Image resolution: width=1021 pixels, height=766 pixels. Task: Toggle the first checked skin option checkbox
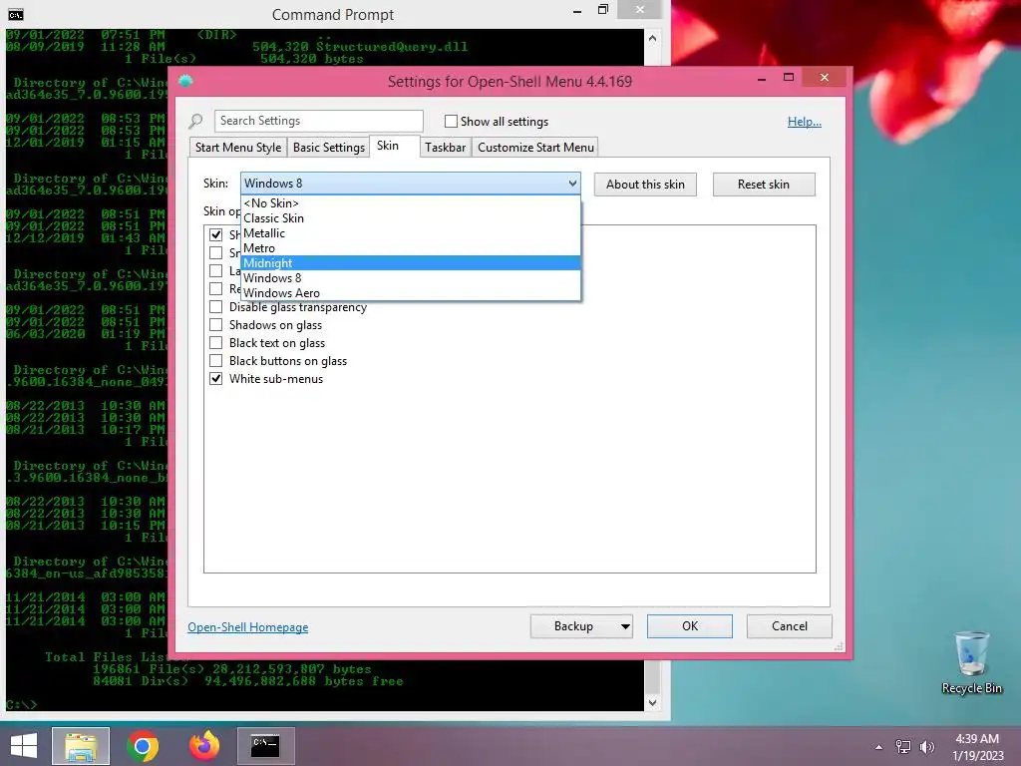click(x=215, y=234)
